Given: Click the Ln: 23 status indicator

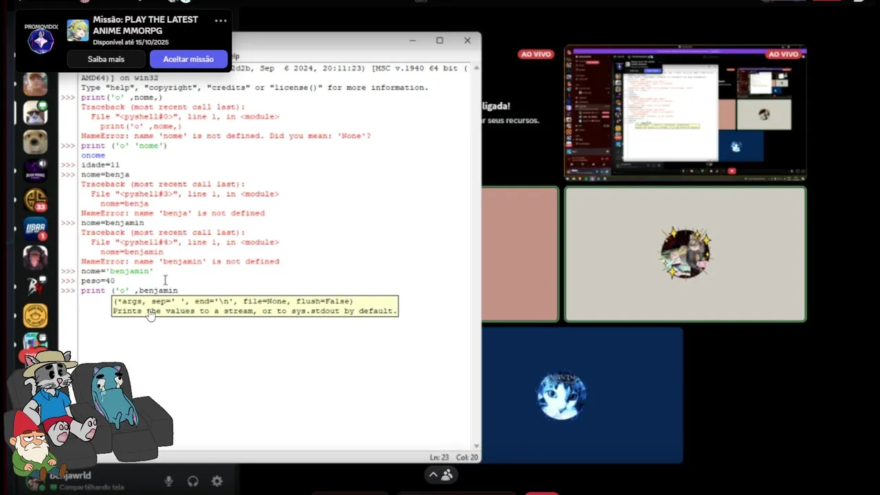Looking at the screenshot, I should (439, 457).
